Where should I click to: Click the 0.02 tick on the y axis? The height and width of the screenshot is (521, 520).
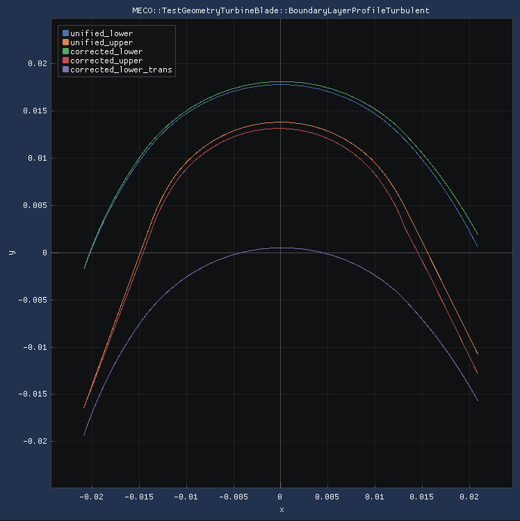tap(38, 63)
